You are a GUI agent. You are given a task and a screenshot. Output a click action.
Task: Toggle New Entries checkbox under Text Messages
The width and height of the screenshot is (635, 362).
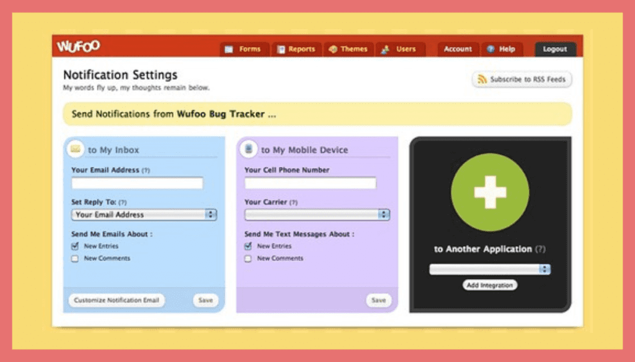248,246
